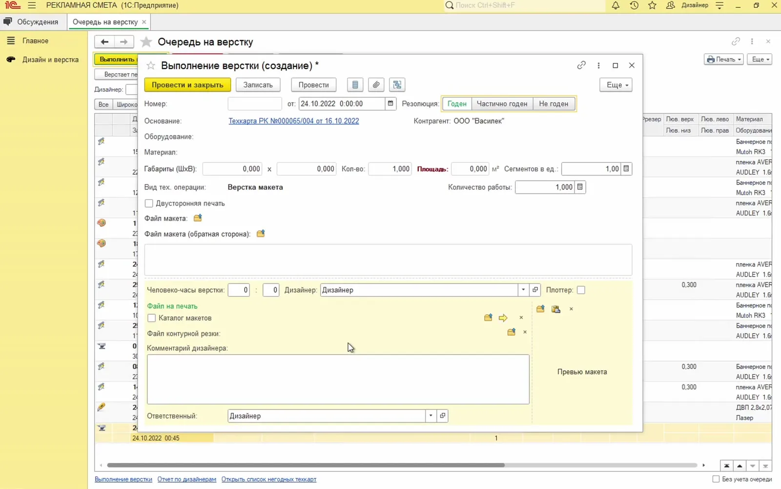The image size is (781, 489).
Task: Open calculator for Сегментов в ед. field
Action: [626, 169]
